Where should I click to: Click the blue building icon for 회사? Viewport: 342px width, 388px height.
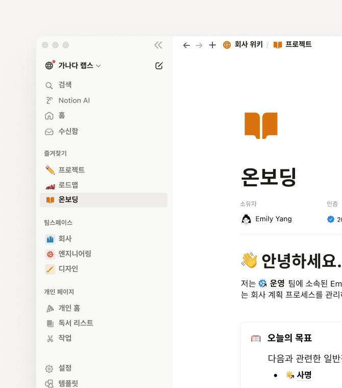coord(50,239)
